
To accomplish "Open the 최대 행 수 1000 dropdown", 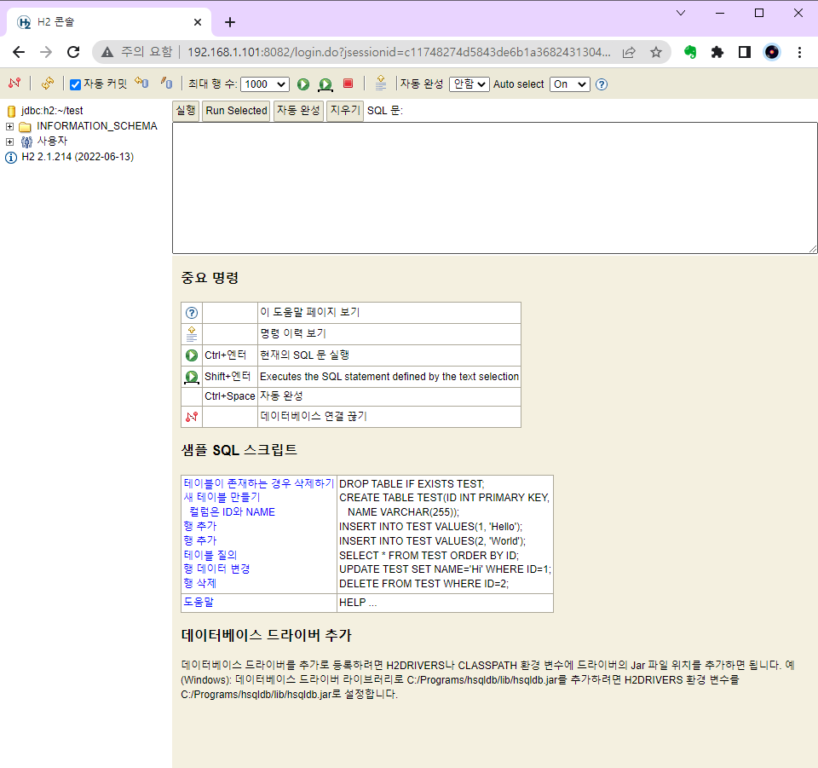I will tap(265, 84).
